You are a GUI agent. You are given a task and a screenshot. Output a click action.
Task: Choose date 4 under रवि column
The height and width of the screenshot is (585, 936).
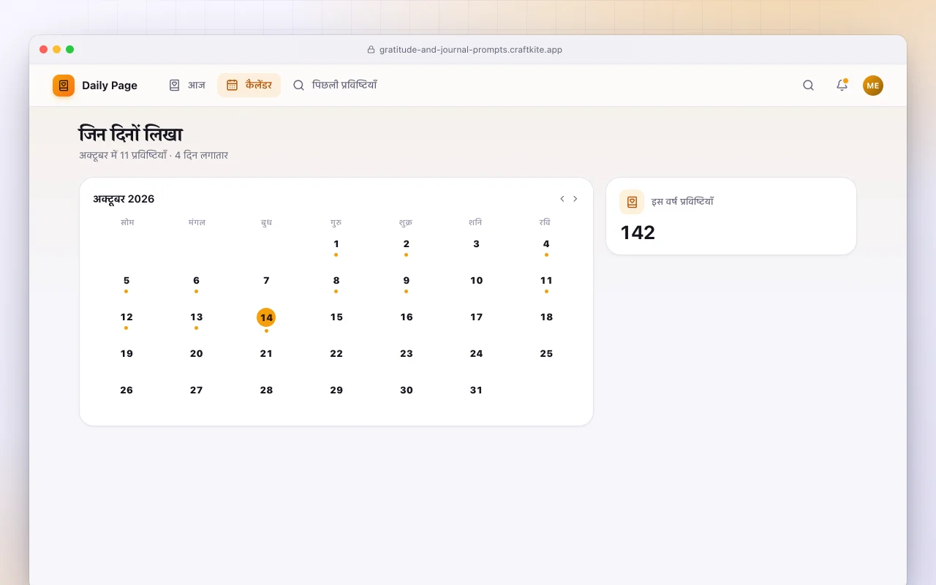pyautogui.click(x=546, y=246)
